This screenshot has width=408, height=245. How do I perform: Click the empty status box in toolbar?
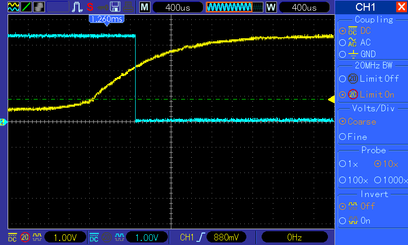click(58, 7)
